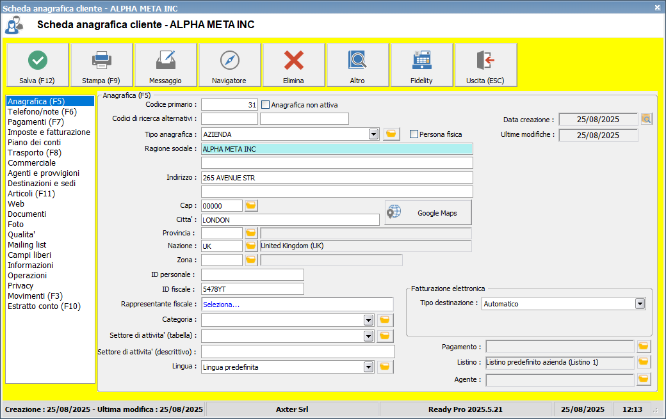
Task: Open the Messaggio tool
Action: (x=166, y=65)
